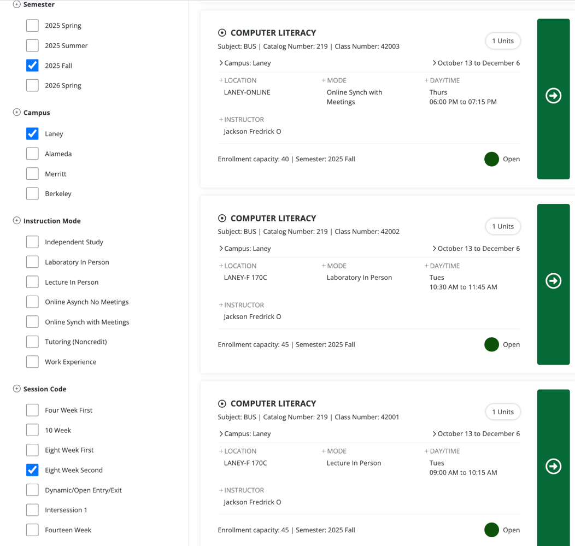Collapse the Campus filter section icon
575x546 pixels.
[16, 112]
